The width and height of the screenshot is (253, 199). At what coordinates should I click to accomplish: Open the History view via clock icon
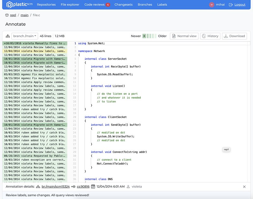point(210,36)
